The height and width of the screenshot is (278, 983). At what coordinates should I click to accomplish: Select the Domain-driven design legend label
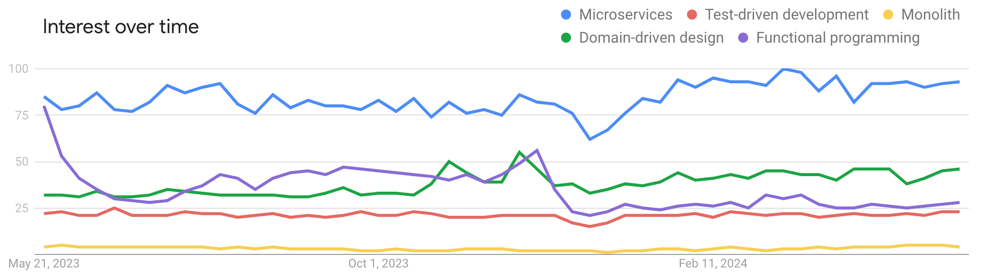pyautogui.click(x=651, y=38)
